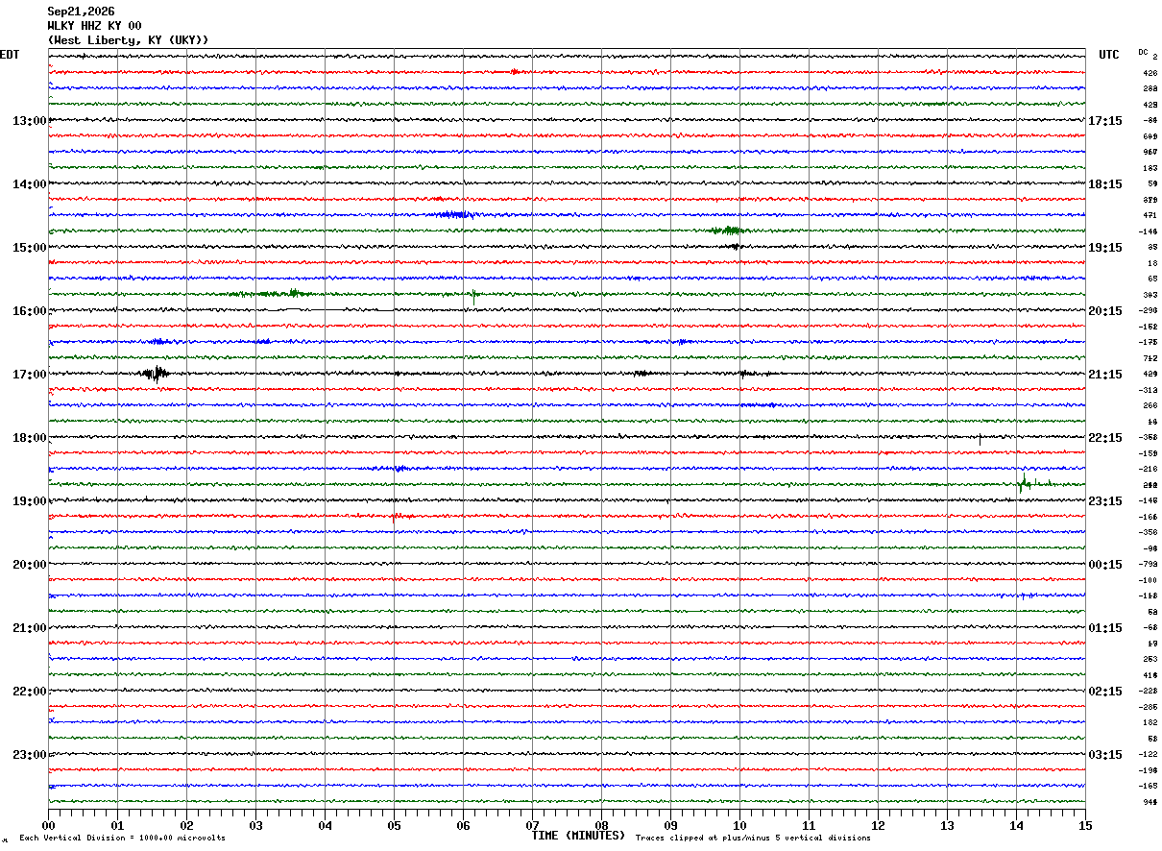Click the green spike near minute 14
This screenshot has width=1162, height=851.
coord(1025,482)
